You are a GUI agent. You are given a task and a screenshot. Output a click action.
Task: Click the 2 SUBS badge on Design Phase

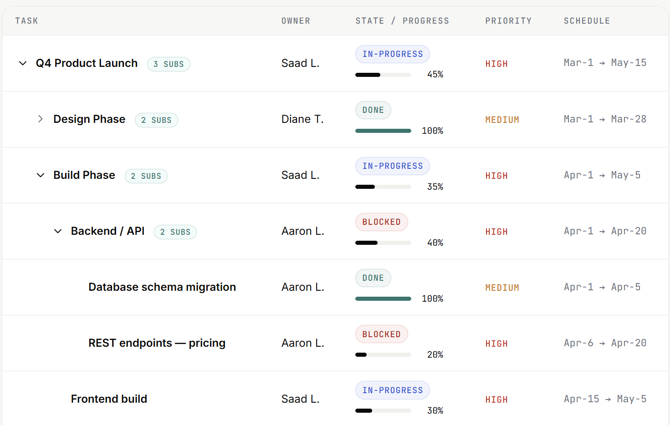(156, 120)
